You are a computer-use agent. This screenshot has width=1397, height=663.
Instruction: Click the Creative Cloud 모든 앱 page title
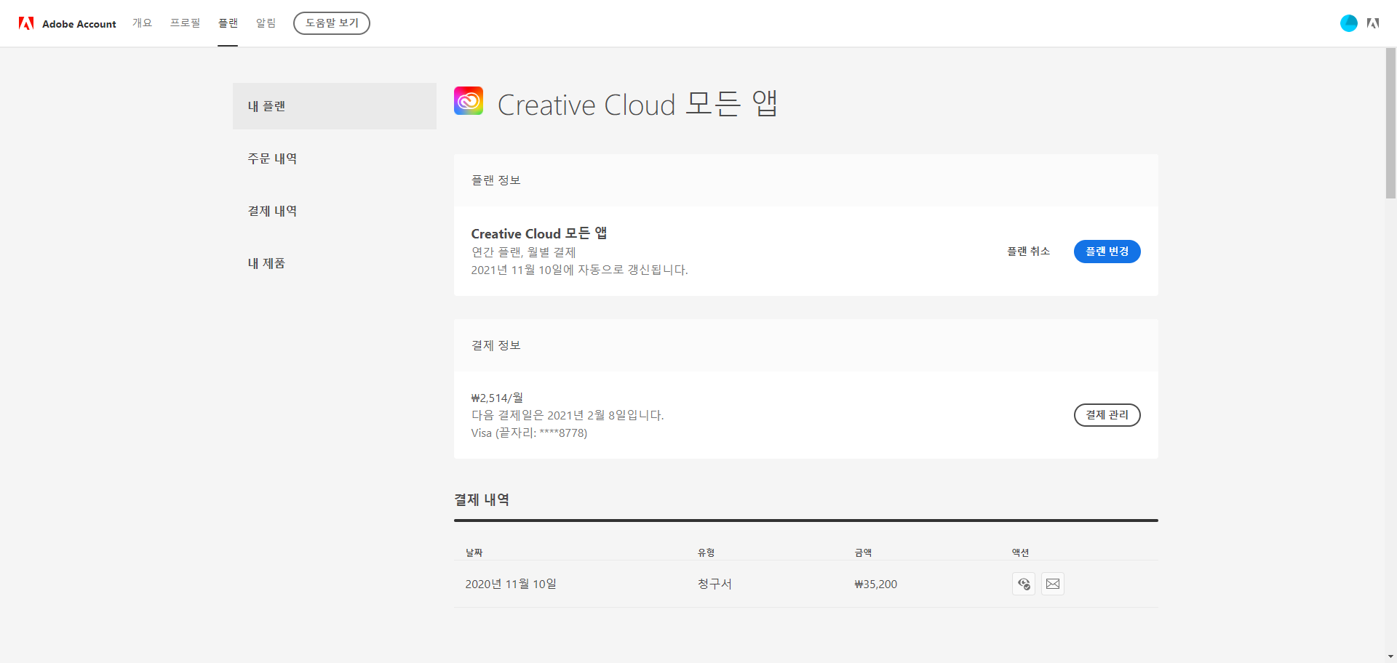(x=637, y=104)
